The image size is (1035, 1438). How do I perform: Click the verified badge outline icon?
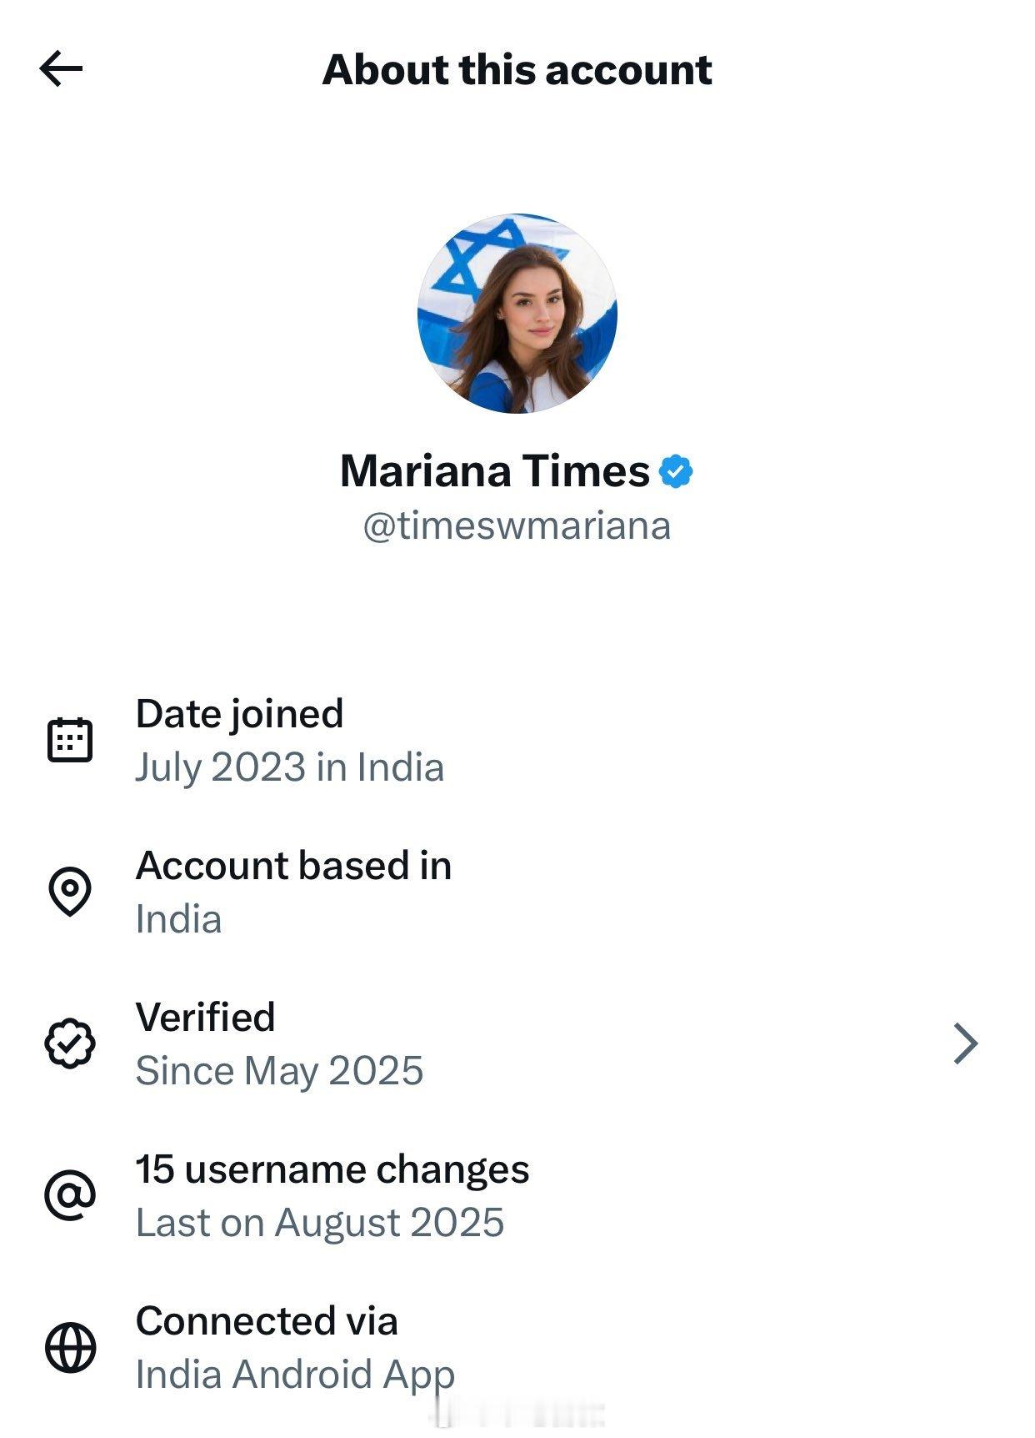click(x=70, y=1043)
